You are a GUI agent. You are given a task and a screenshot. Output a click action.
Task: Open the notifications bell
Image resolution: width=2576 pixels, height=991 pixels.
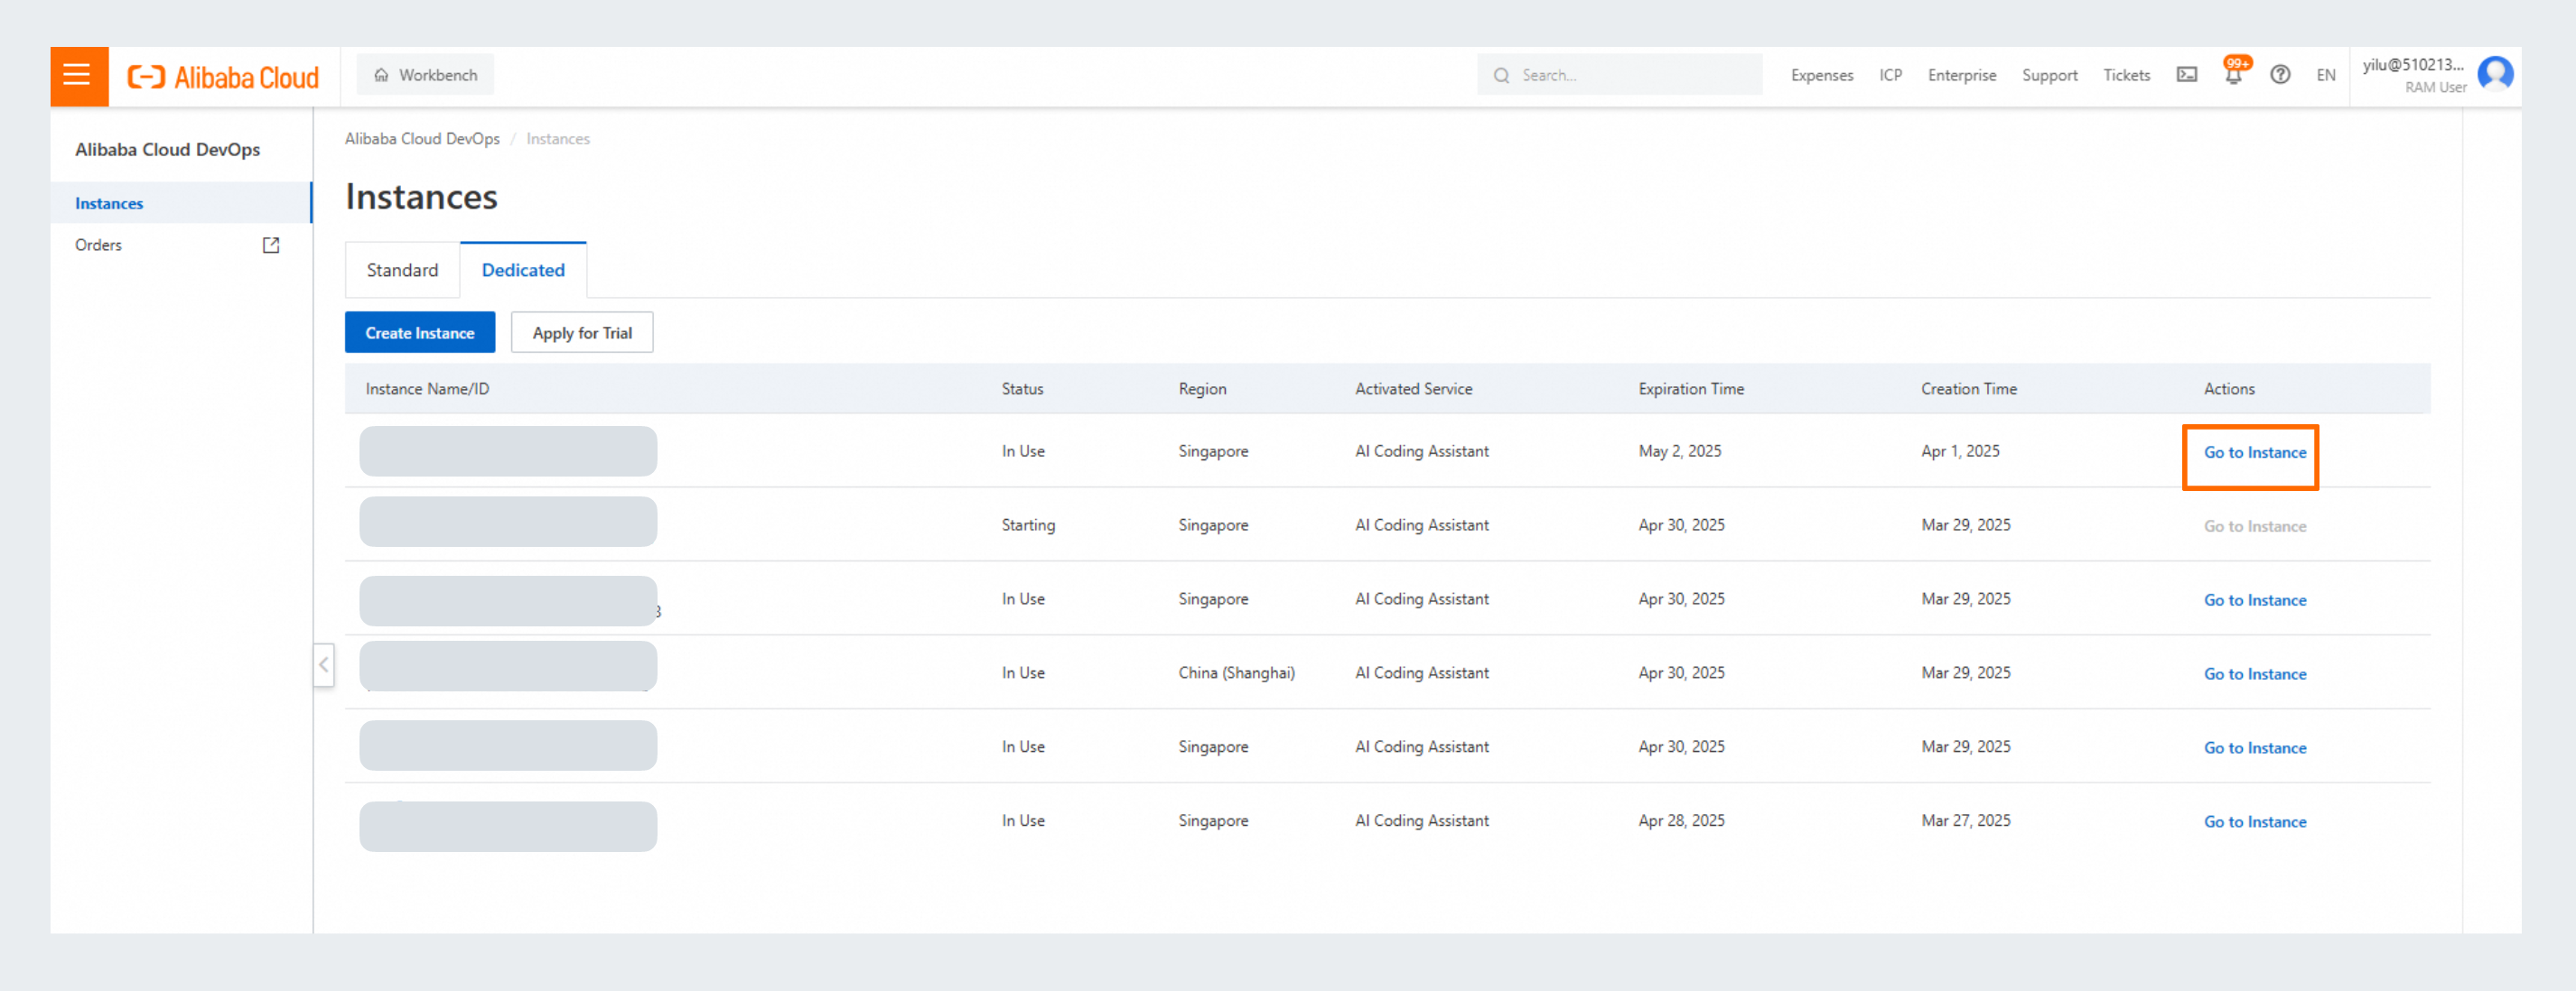click(2233, 76)
